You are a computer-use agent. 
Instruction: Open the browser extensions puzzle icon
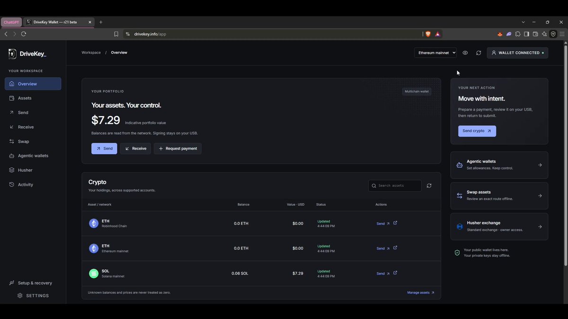[518, 34]
